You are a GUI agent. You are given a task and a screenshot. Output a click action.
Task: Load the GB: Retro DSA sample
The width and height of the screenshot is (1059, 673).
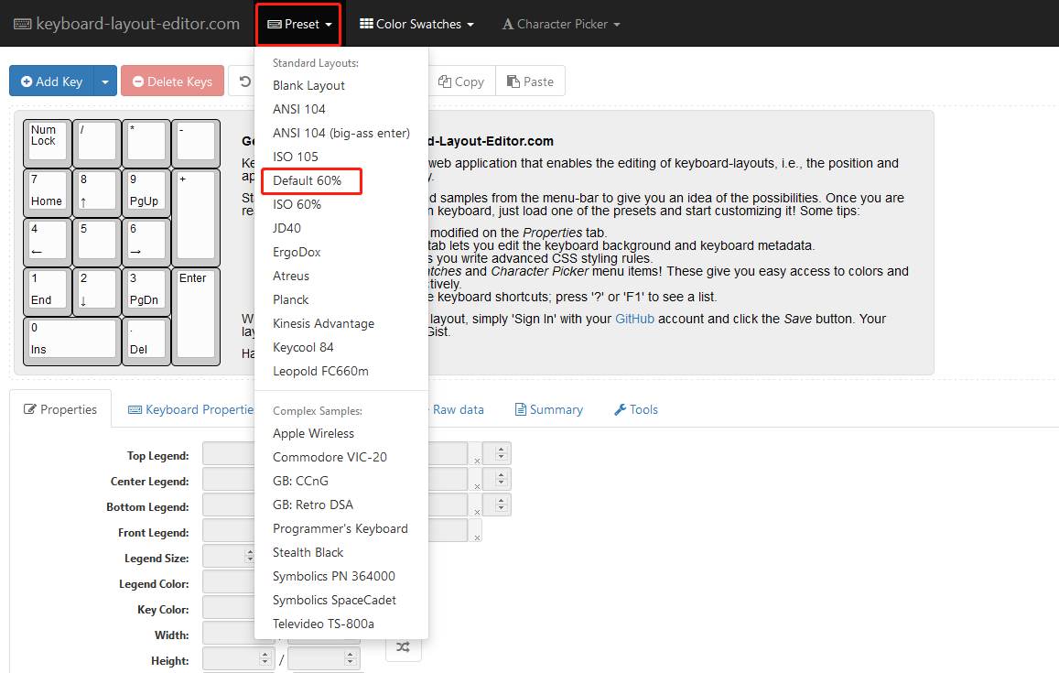(313, 505)
